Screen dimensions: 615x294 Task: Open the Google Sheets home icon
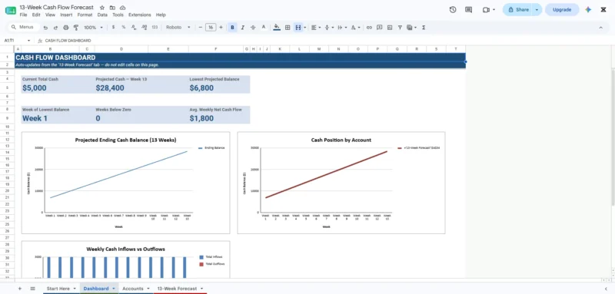[11, 11]
